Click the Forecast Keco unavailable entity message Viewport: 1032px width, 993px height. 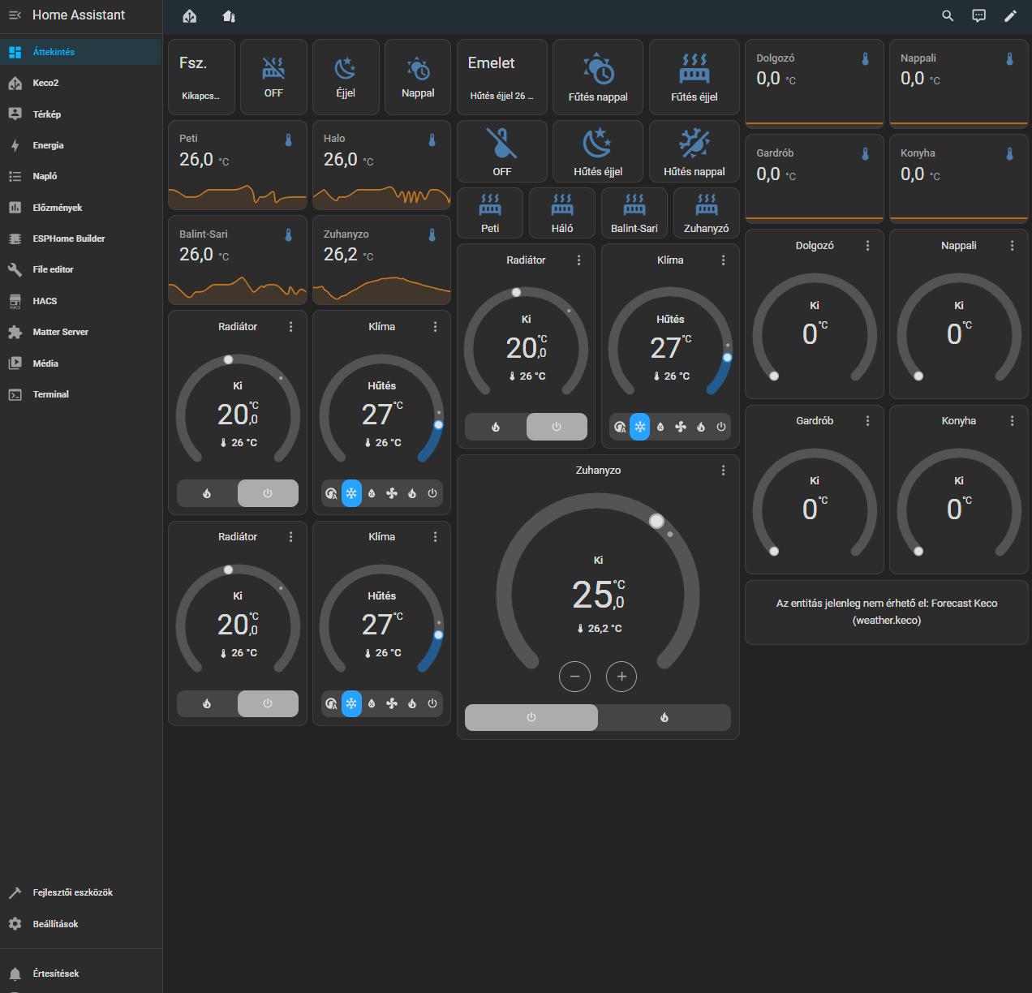click(887, 613)
